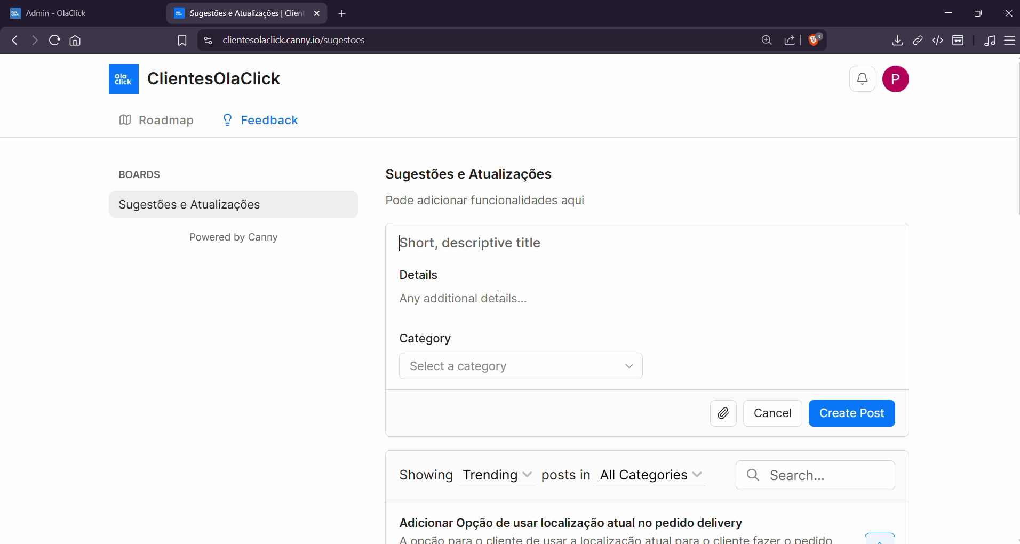
Task: Click the OlaClick logo
Action: pos(124,79)
